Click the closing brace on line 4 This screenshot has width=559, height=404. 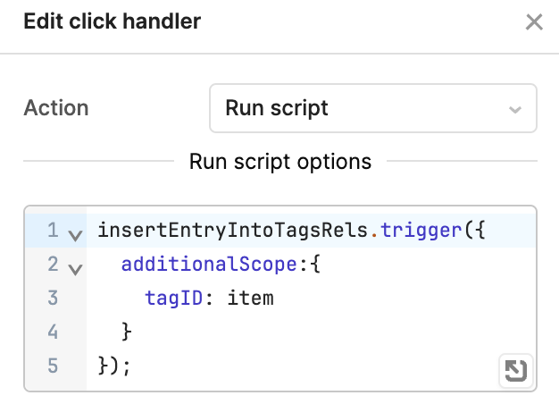(x=127, y=332)
